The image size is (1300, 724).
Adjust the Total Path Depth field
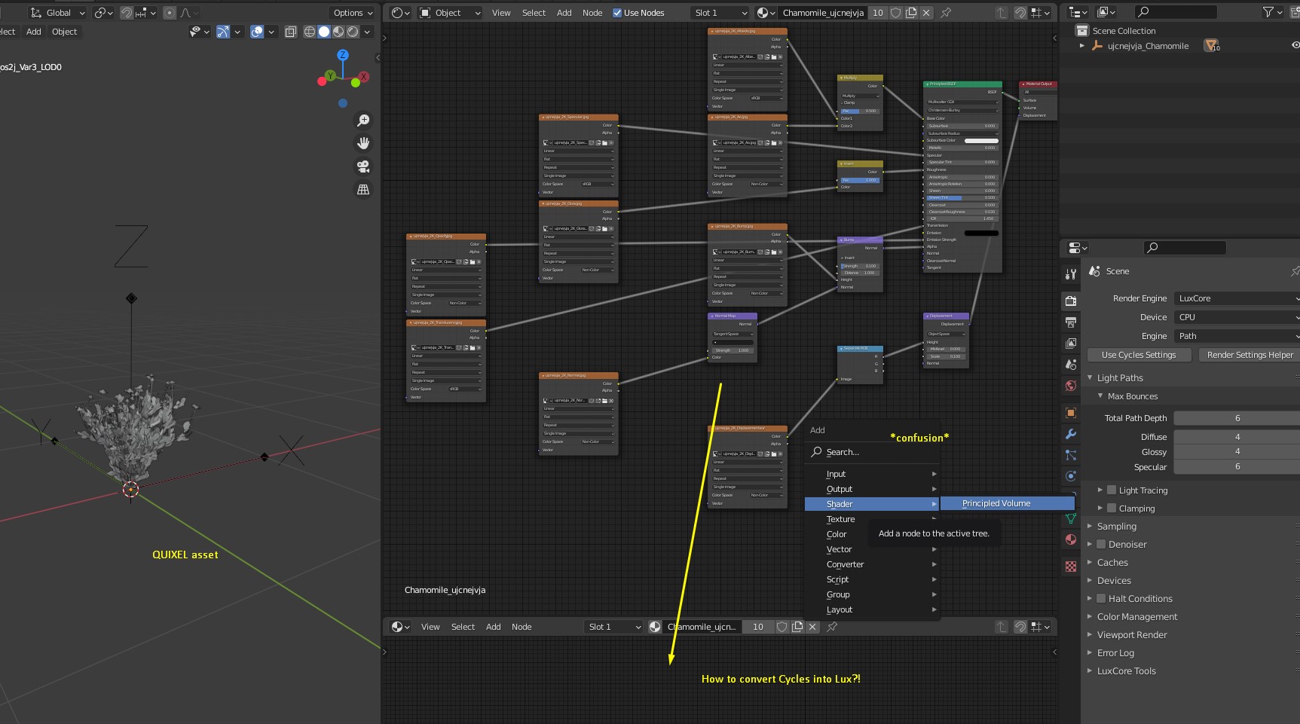point(1236,418)
